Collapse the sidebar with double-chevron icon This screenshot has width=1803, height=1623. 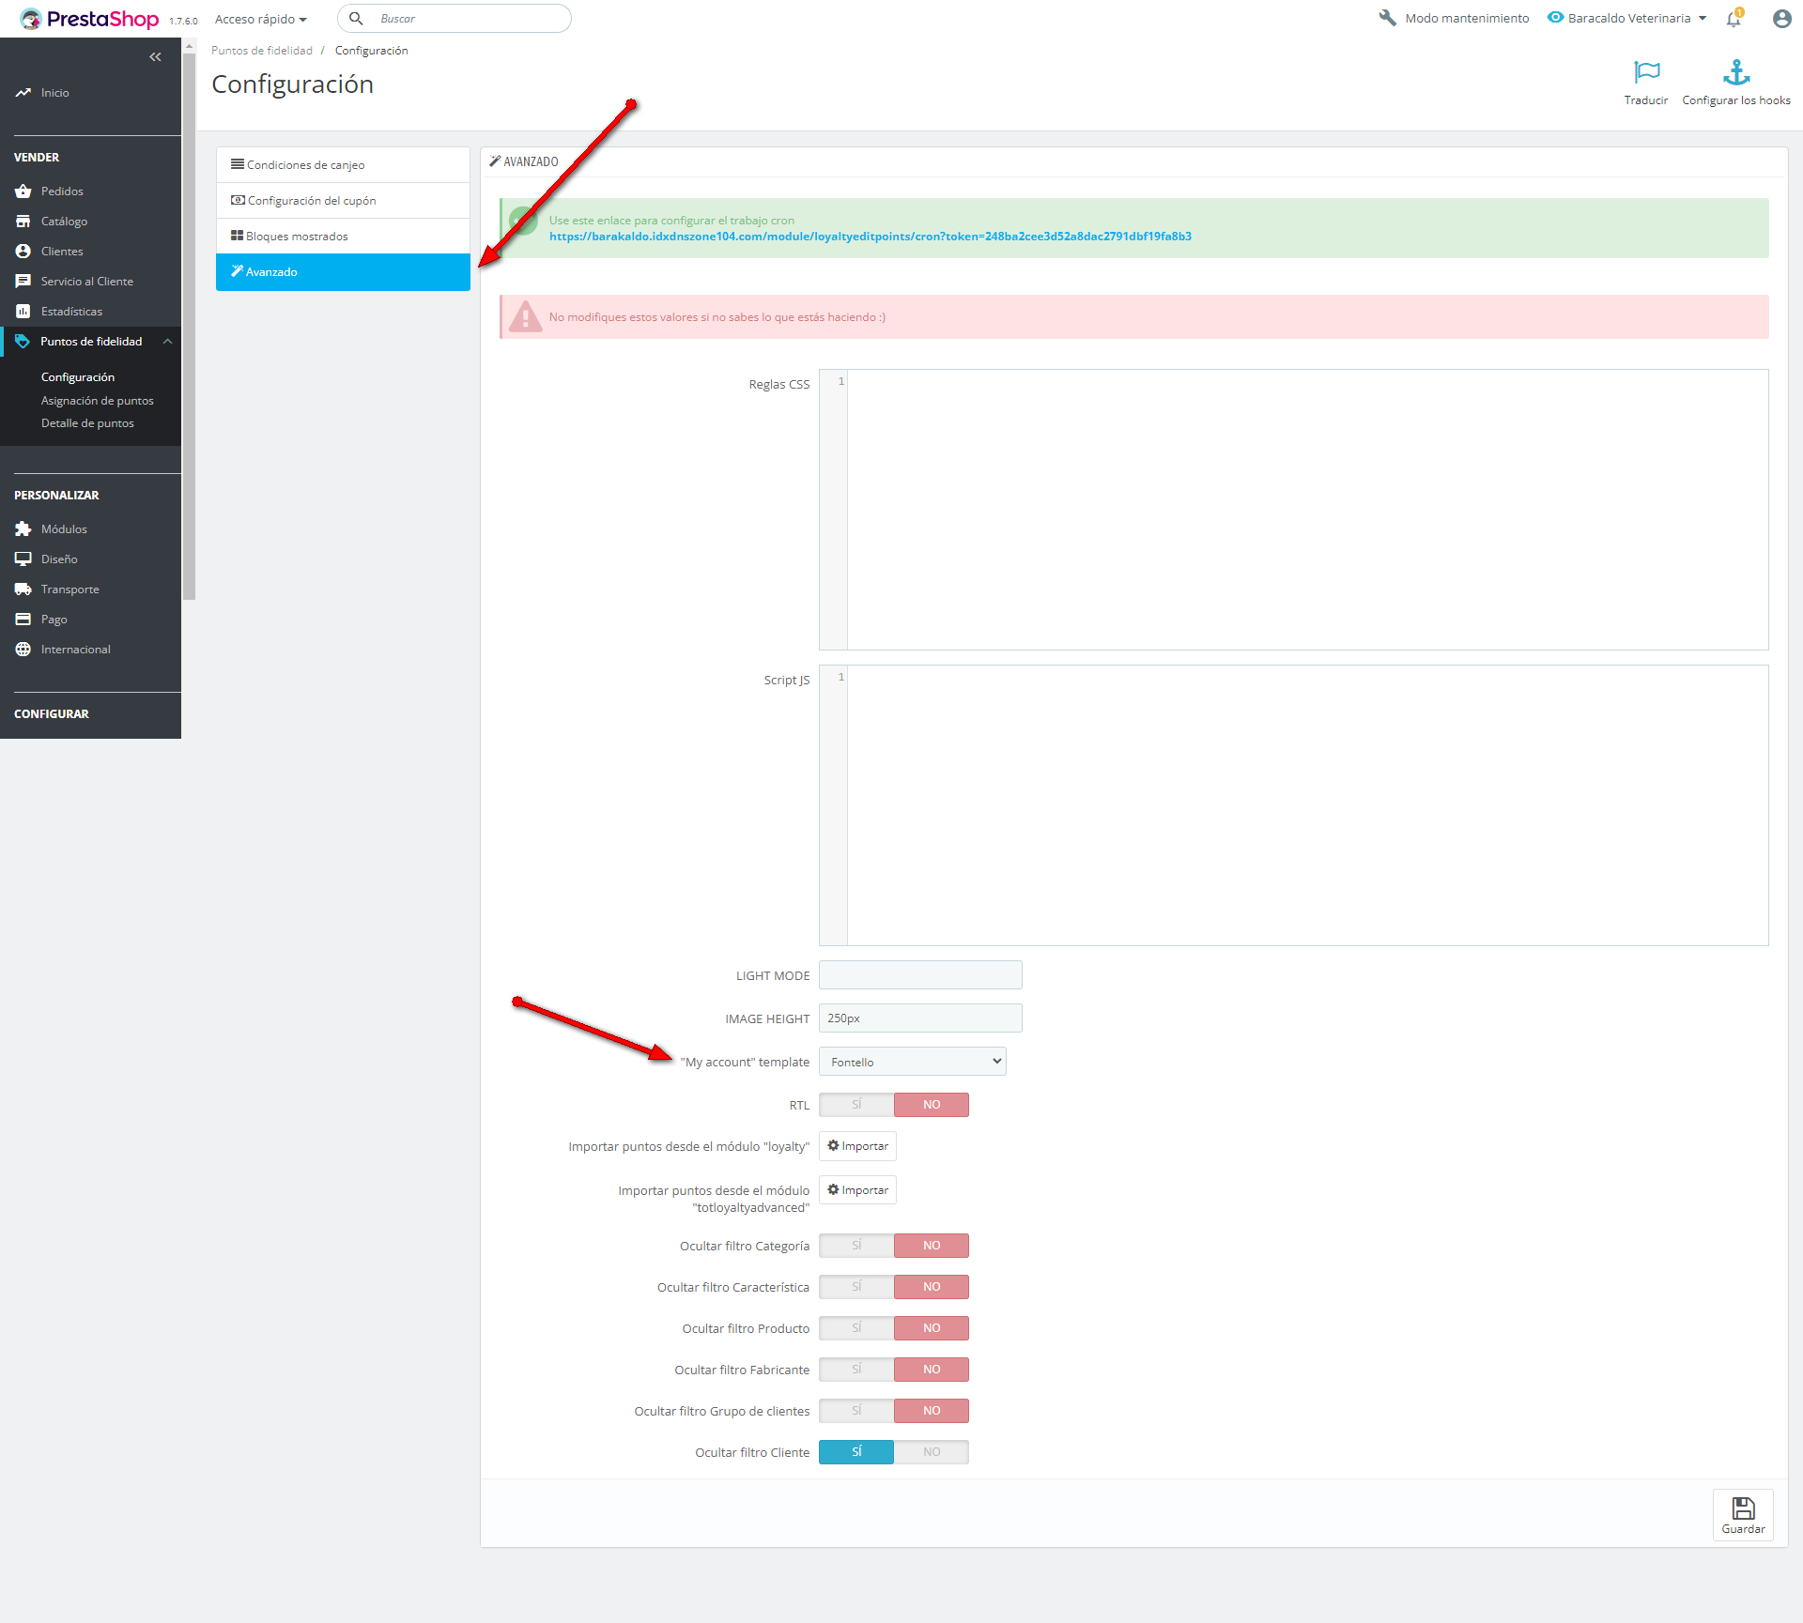coord(155,57)
